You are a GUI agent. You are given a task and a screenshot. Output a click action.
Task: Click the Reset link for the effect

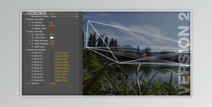click(52, 13)
